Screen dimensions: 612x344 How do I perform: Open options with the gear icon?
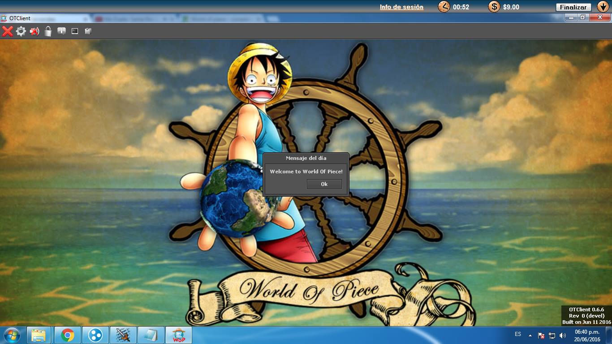[21, 31]
